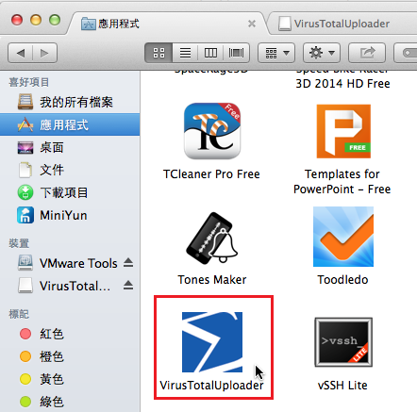Open the gear action menu

322,53
